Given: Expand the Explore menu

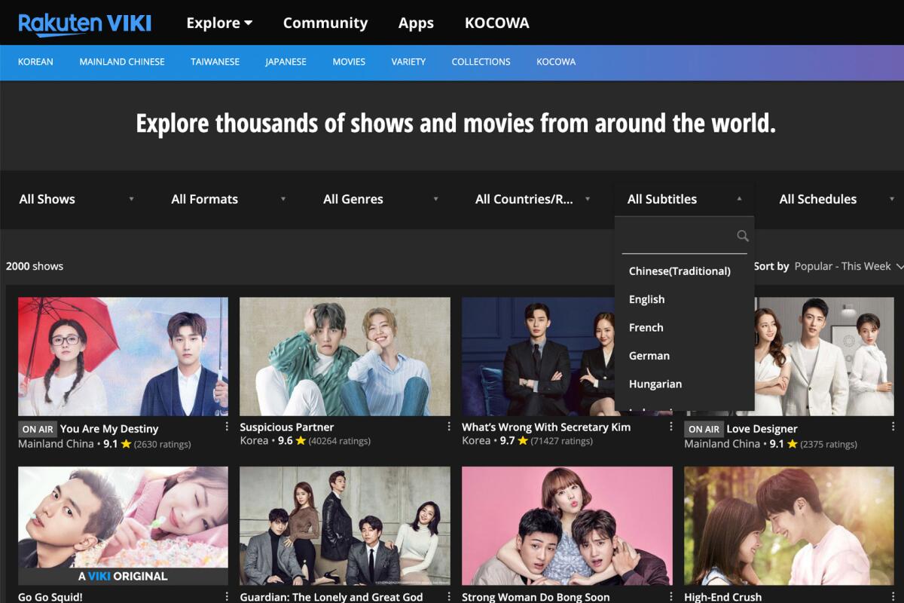Looking at the screenshot, I should click(x=219, y=23).
